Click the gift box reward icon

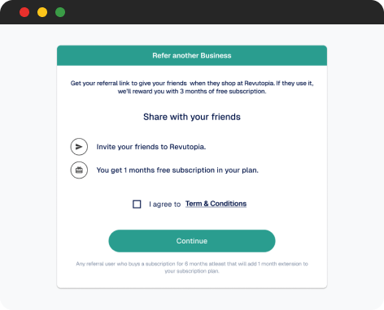(x=79, y=170)
